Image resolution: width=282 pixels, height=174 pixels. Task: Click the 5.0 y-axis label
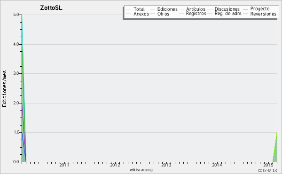(x=16, y=15)
